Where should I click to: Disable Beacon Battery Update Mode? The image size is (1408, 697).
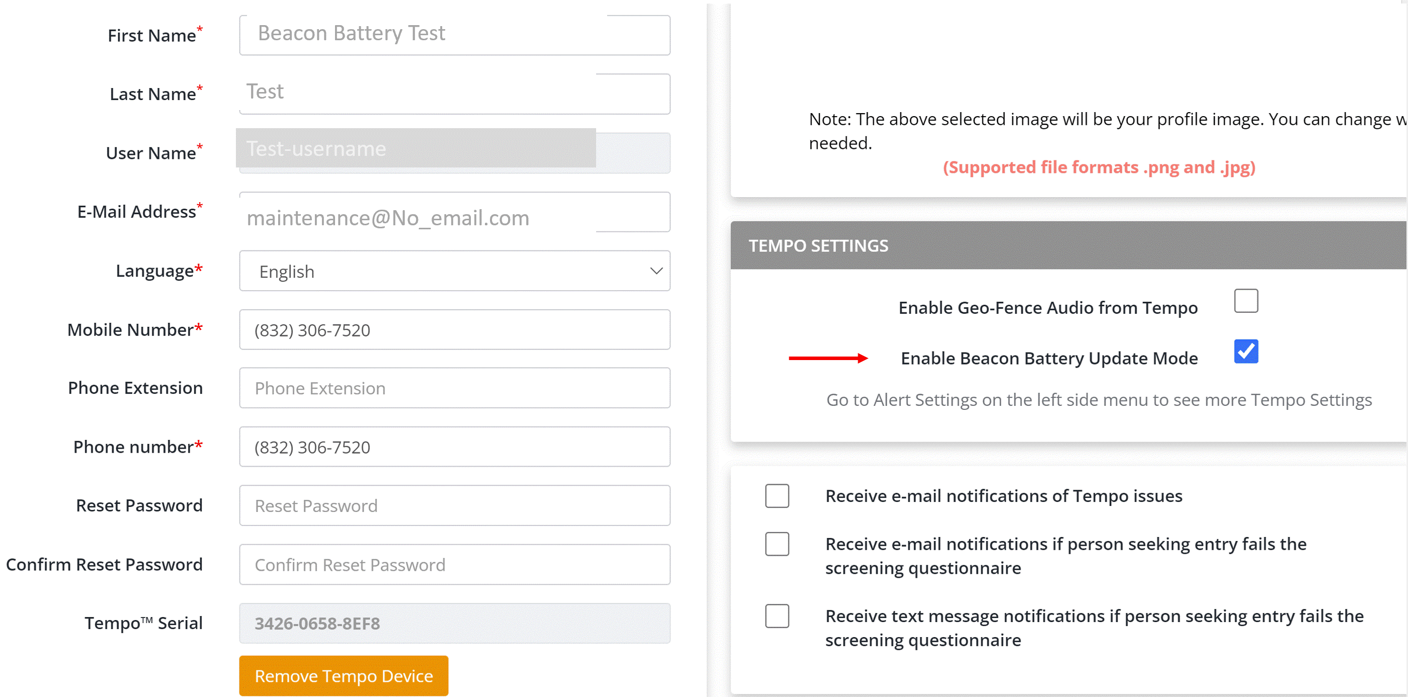[x=1246, y=351]
